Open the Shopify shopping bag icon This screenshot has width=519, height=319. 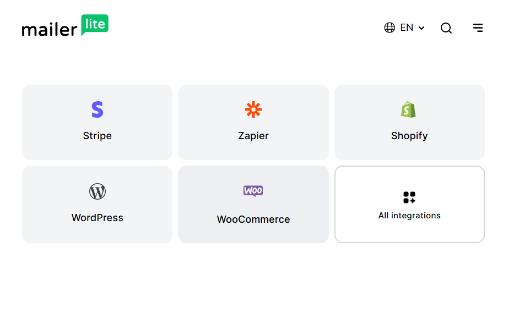409,109
